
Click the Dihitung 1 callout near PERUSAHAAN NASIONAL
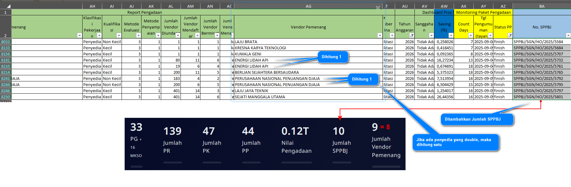(x=363, y=79)
